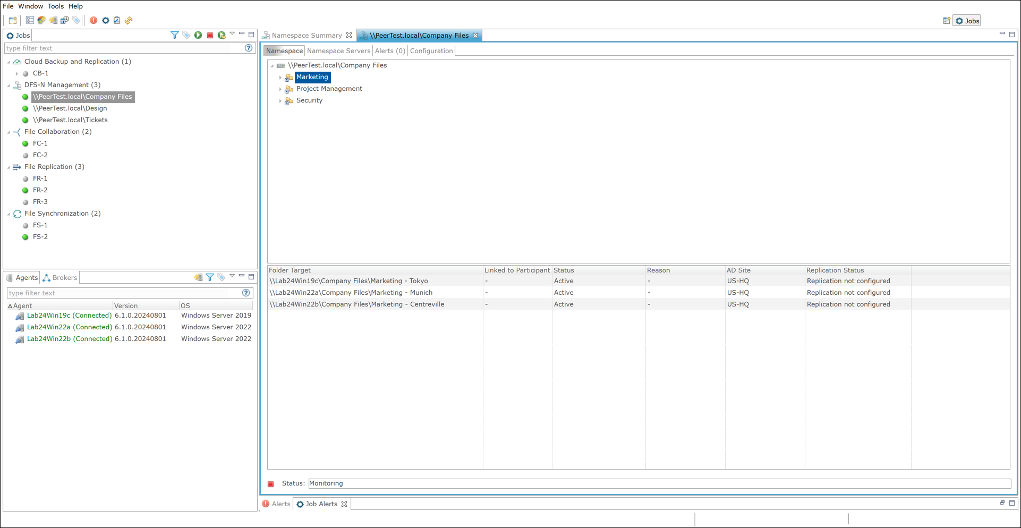Screen dimensions: 1021x528
Task: Click the open perspective icon left of Jobs button
Action: 947,21
